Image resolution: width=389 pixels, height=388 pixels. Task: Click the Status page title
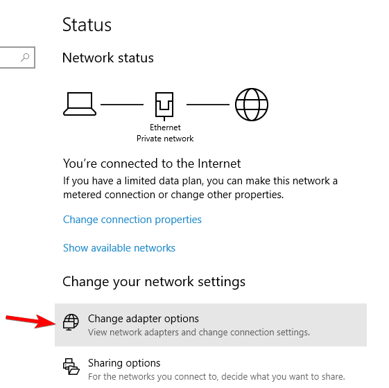coord(87,25)
